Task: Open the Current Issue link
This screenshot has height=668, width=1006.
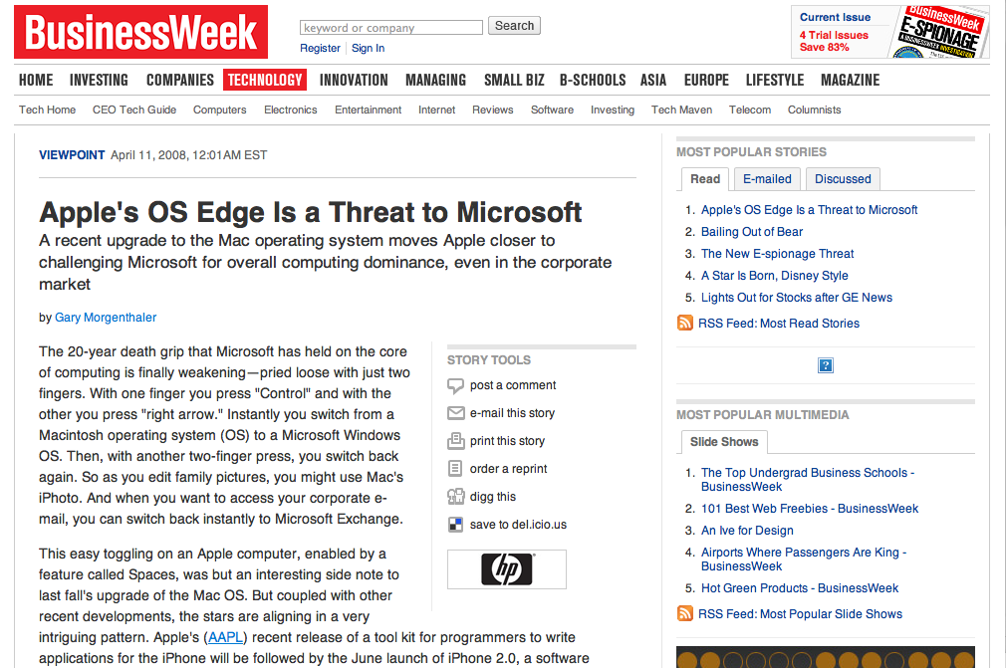Action: (836, 17)
